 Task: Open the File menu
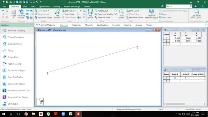4,6
